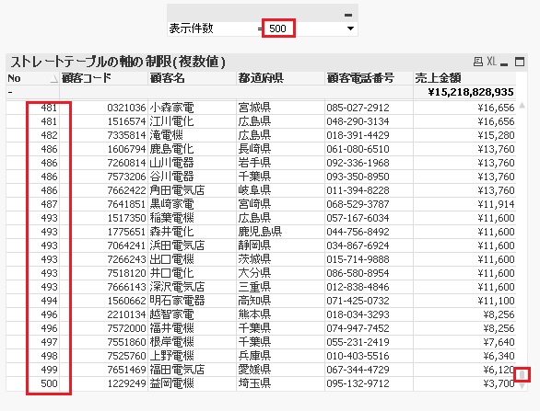Click the 売上金額 column header
This screenshot has height=411, width=540.
click(x=438, y=78)
